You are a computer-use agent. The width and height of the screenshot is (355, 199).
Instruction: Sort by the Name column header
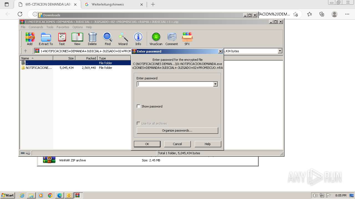(x=36, y=58)
